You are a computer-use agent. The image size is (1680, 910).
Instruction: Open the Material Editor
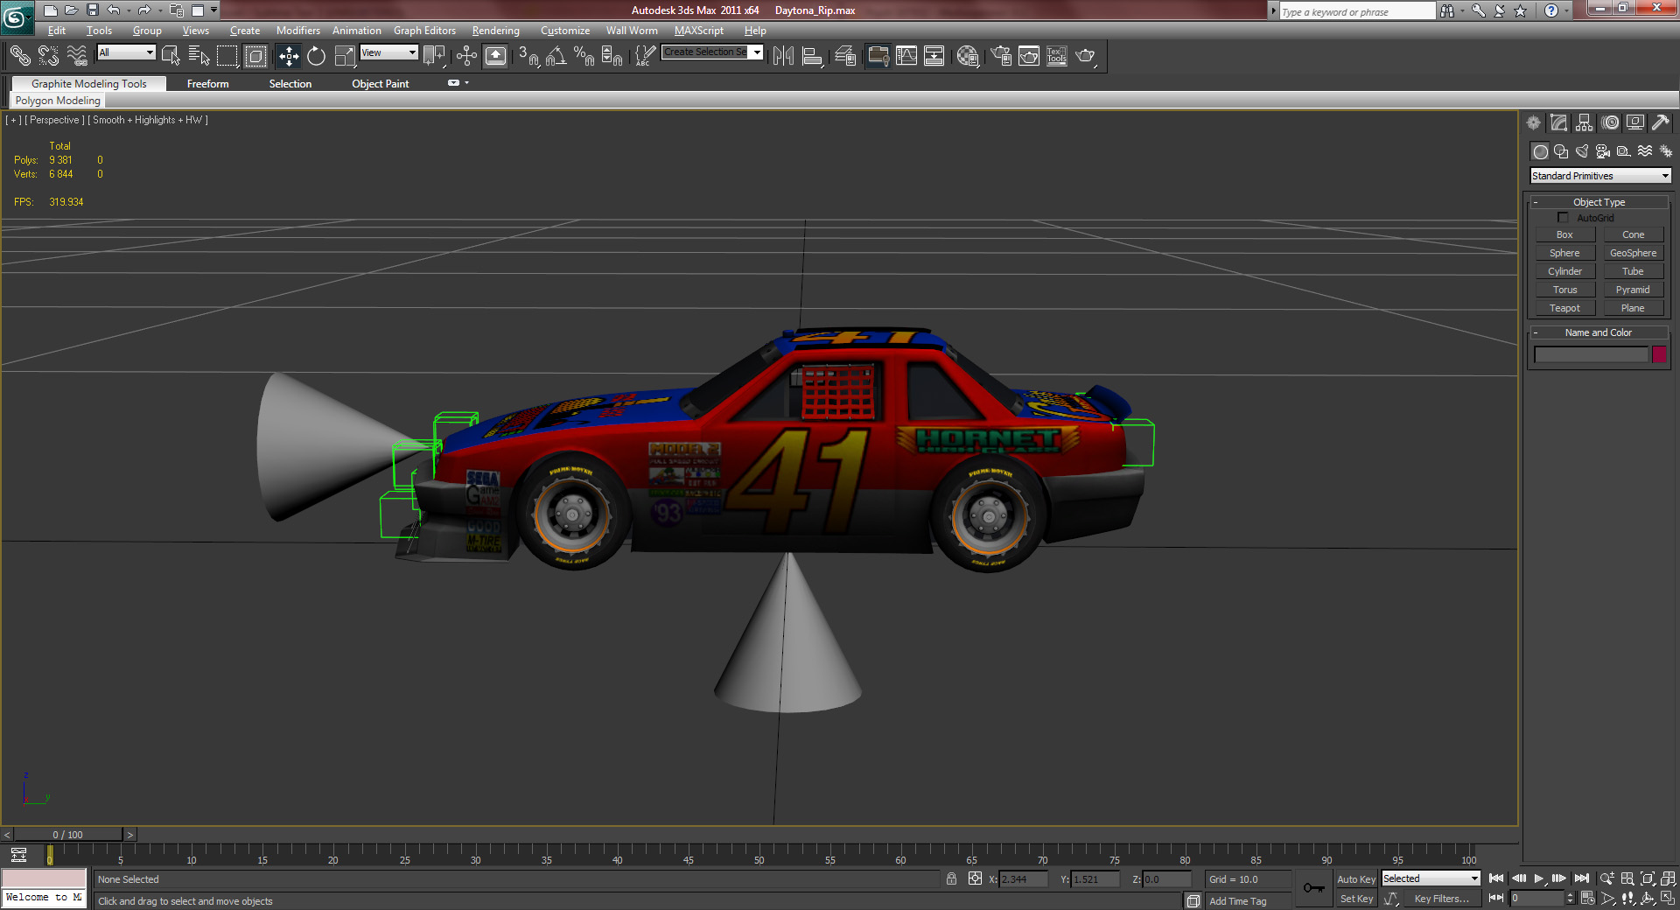pyautogui.click(x=968, y=56)
